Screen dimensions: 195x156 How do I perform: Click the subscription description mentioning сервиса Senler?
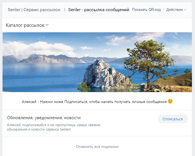(x=53, y=127)
